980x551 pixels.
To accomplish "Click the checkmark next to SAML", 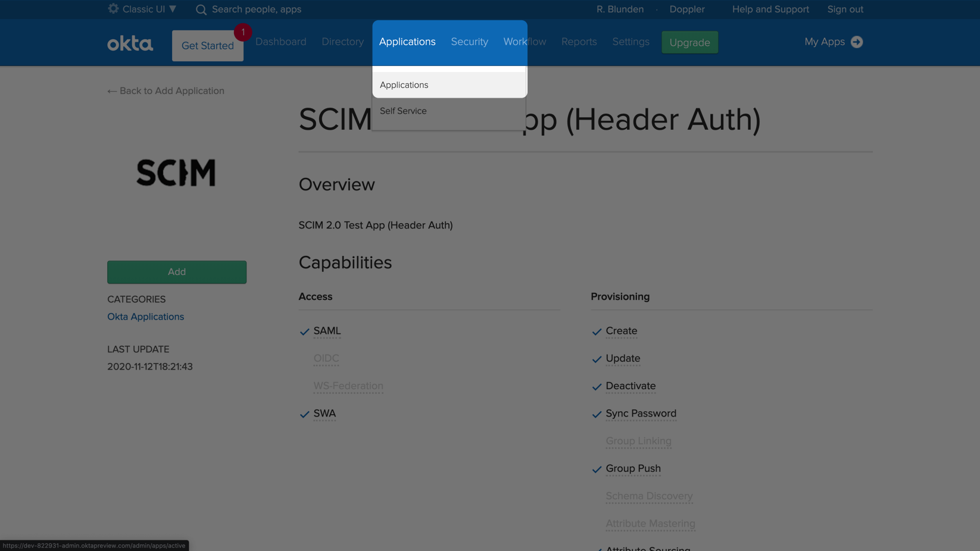I will (304, 332).
